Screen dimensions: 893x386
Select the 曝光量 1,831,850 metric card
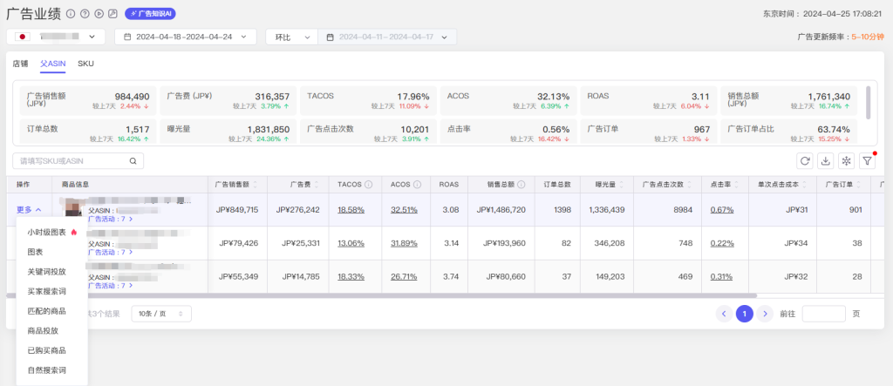(228, 132)
